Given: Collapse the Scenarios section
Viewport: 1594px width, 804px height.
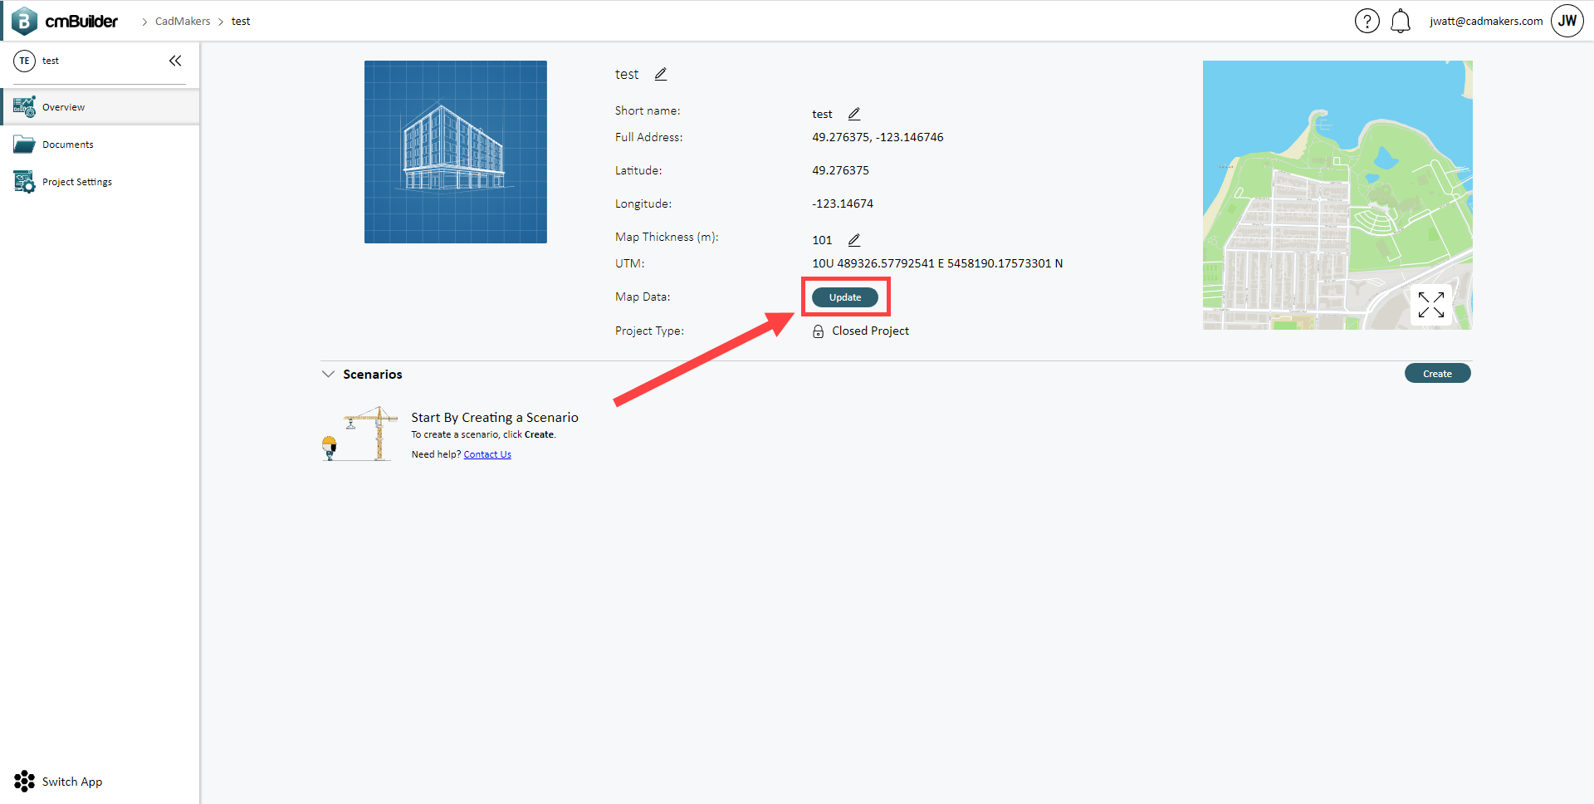Looking at the screenshot, I should click(x=329, y=374).
